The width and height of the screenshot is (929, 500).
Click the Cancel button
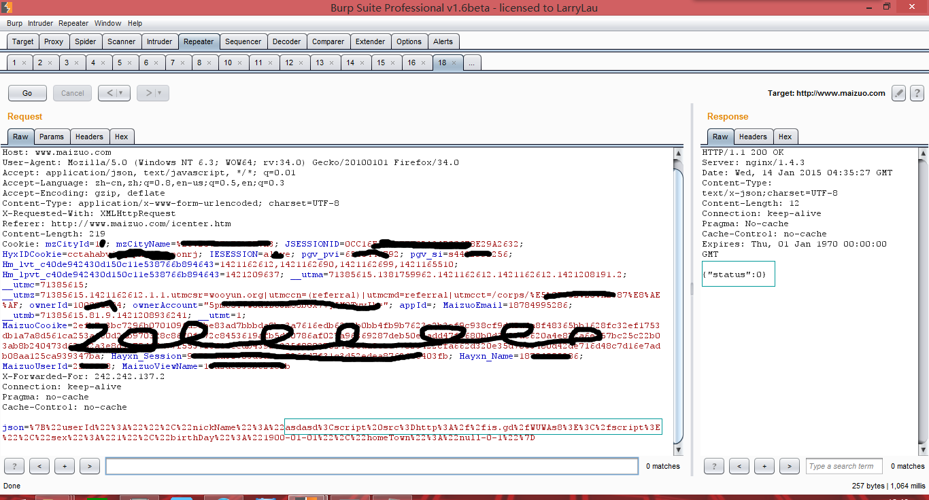tap(73, 93)
